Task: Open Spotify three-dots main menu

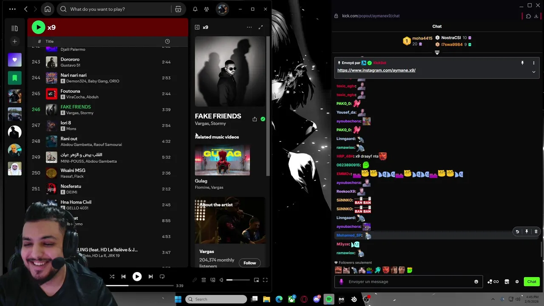Action: tap(12, 9)
